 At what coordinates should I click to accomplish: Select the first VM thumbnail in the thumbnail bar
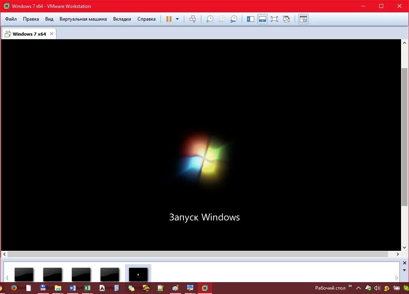[24, 275]
